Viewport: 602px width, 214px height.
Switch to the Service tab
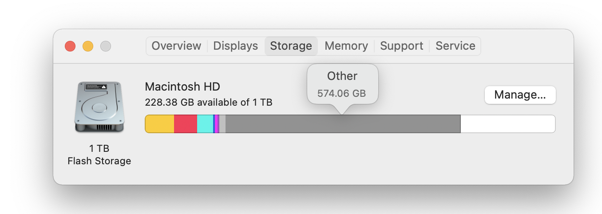(x=455, y=46)
